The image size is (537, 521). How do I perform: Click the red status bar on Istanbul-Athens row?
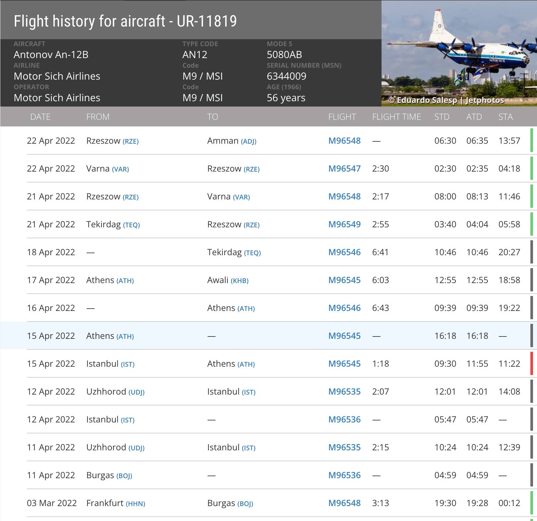(531, 363)
